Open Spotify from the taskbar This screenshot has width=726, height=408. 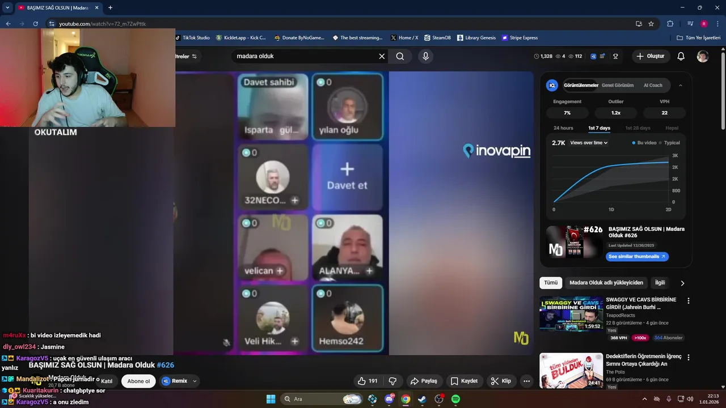pos(455,399)
